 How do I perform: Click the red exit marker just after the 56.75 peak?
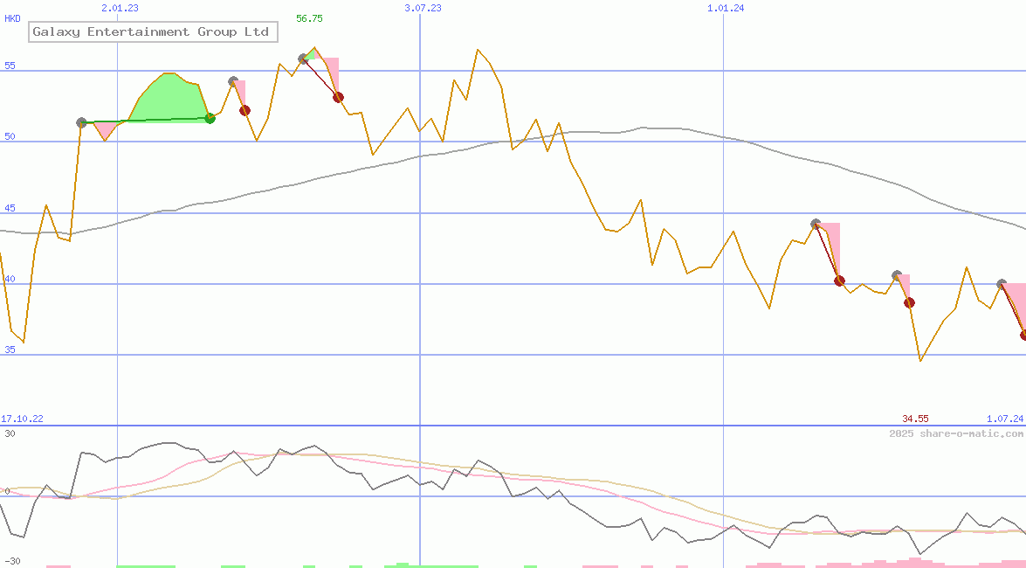[338, 97]
